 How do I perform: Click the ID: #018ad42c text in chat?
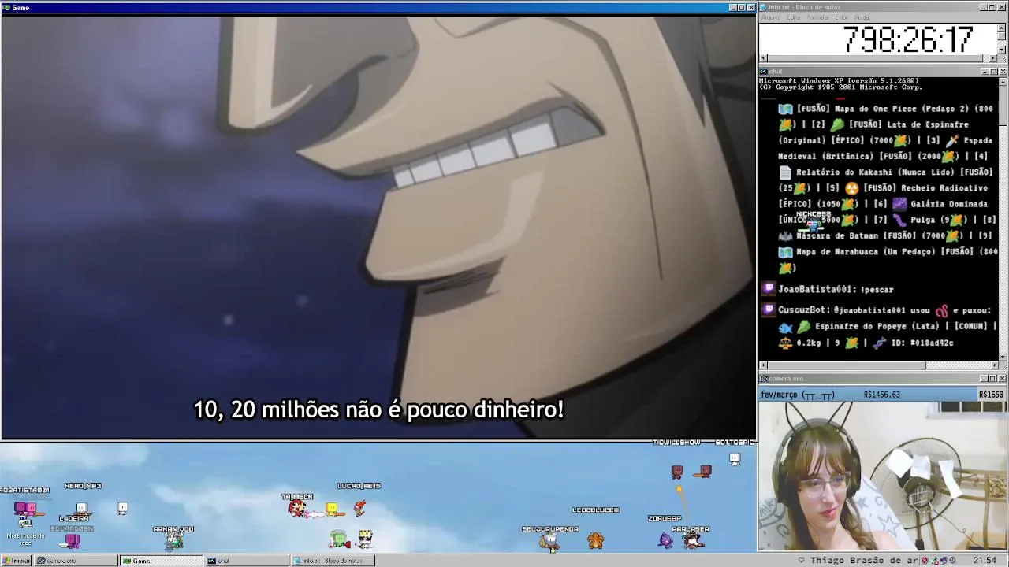pyautogui.click(x=922, y=343)
